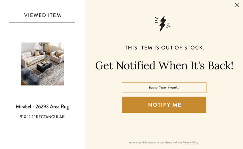Click the Mirabel rug product thumbnail
Viewport: 243px width, 149px height.
[x=43, y=64]
